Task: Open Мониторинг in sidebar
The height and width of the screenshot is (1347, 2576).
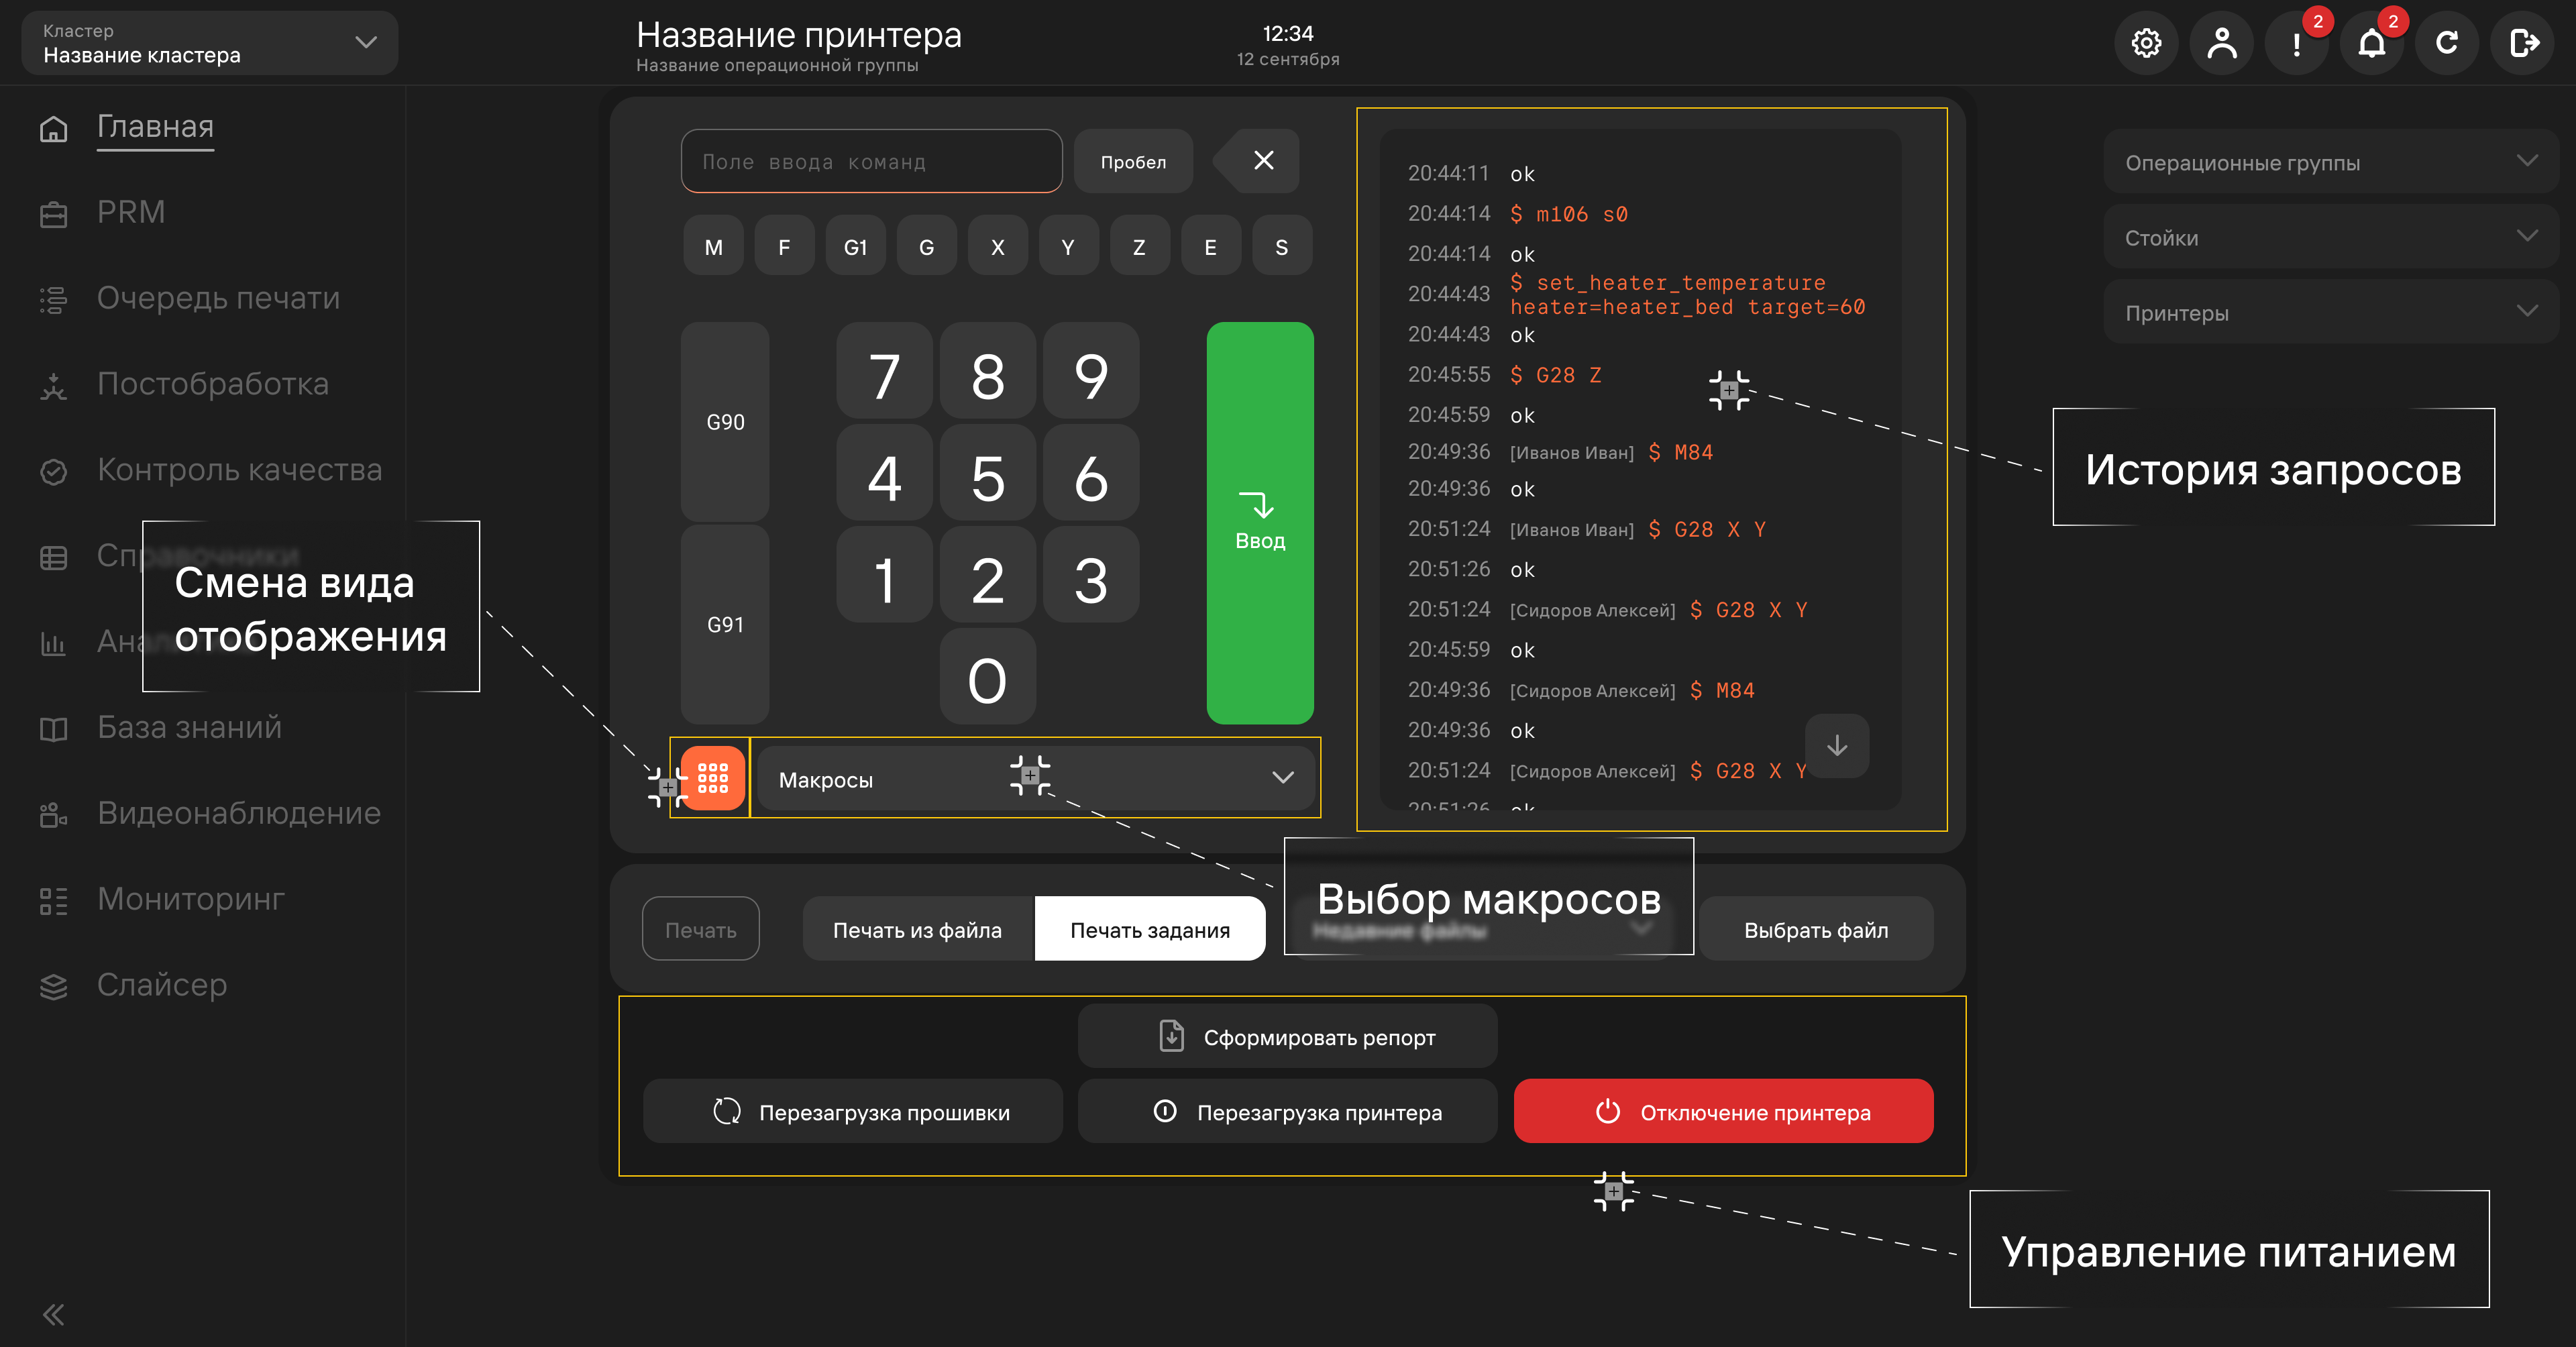Action: click(191, 899)
